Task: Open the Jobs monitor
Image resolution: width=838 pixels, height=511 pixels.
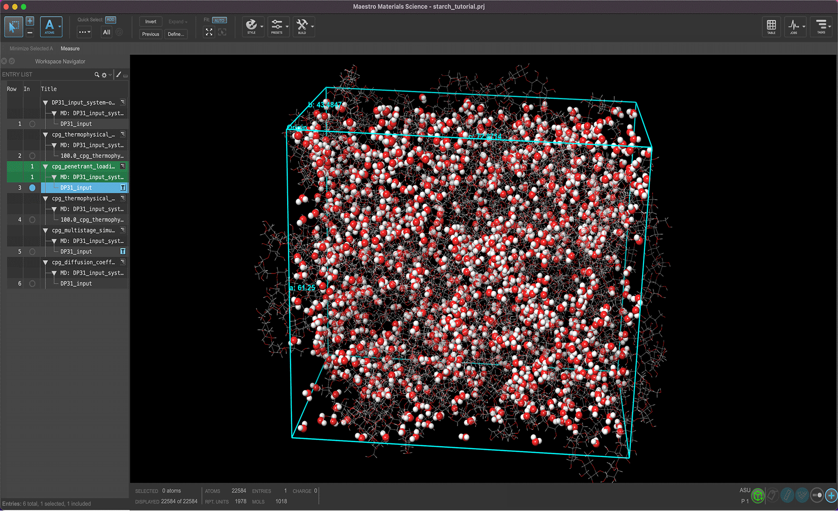Action: [794, 26]
